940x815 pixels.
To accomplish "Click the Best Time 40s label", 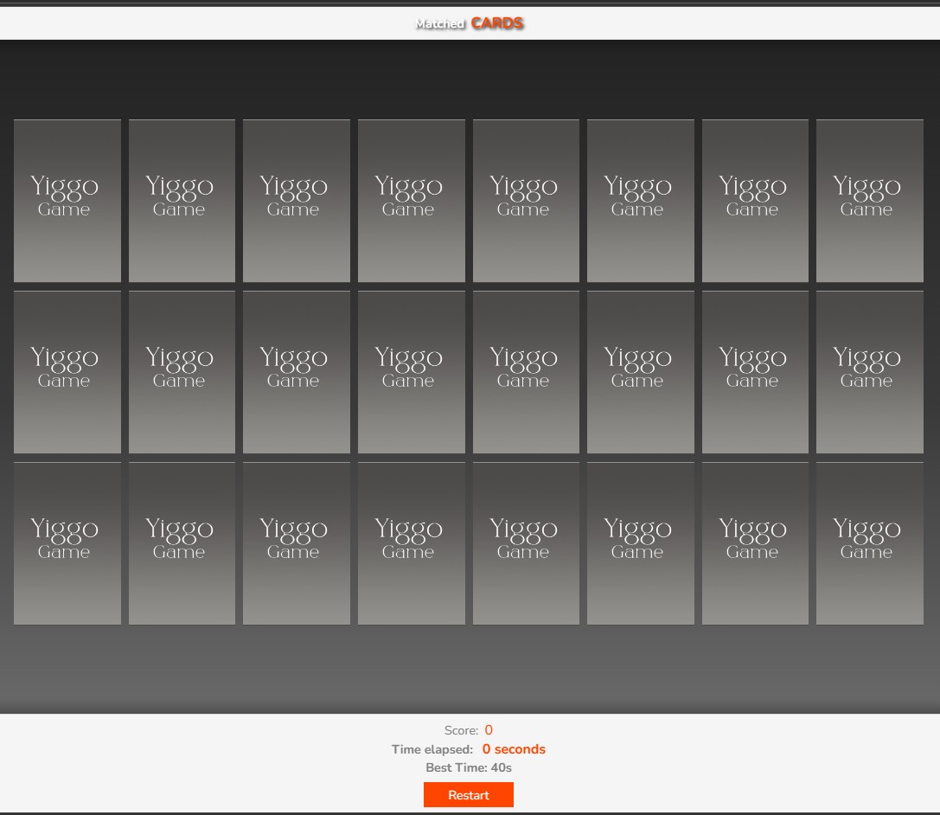I will point(469,767).
